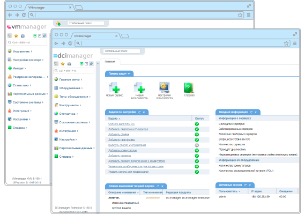Open Настройки пользователя icon

165,88
